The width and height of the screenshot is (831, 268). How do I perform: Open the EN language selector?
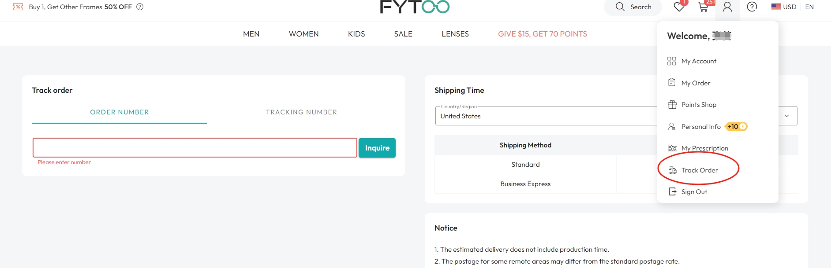tap(809, 7)
